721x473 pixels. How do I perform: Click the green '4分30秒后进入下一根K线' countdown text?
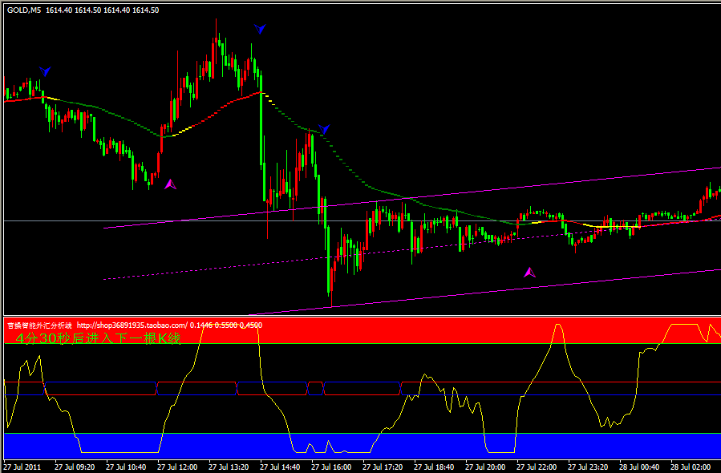[99, 338]
